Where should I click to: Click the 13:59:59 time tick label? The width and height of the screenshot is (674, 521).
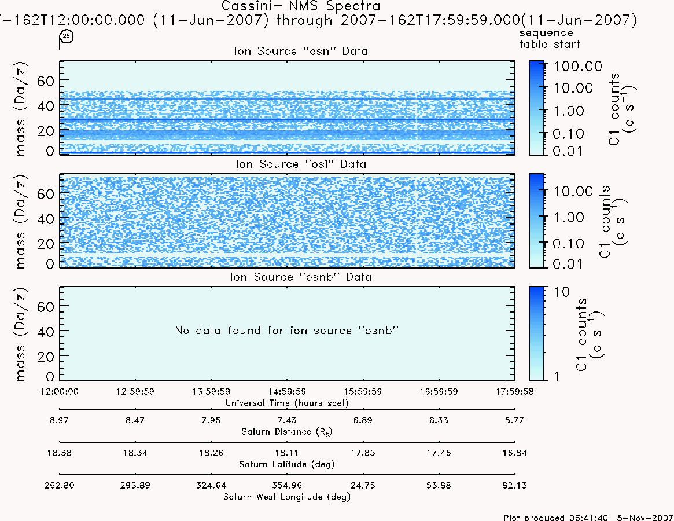[x=211, y=391]
